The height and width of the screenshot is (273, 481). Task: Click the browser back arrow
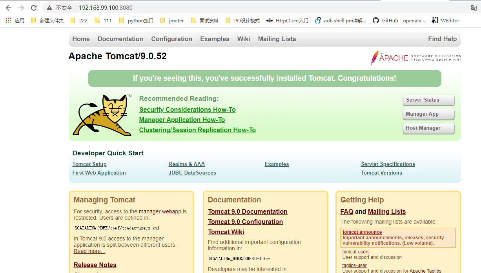tap(8, 8)
